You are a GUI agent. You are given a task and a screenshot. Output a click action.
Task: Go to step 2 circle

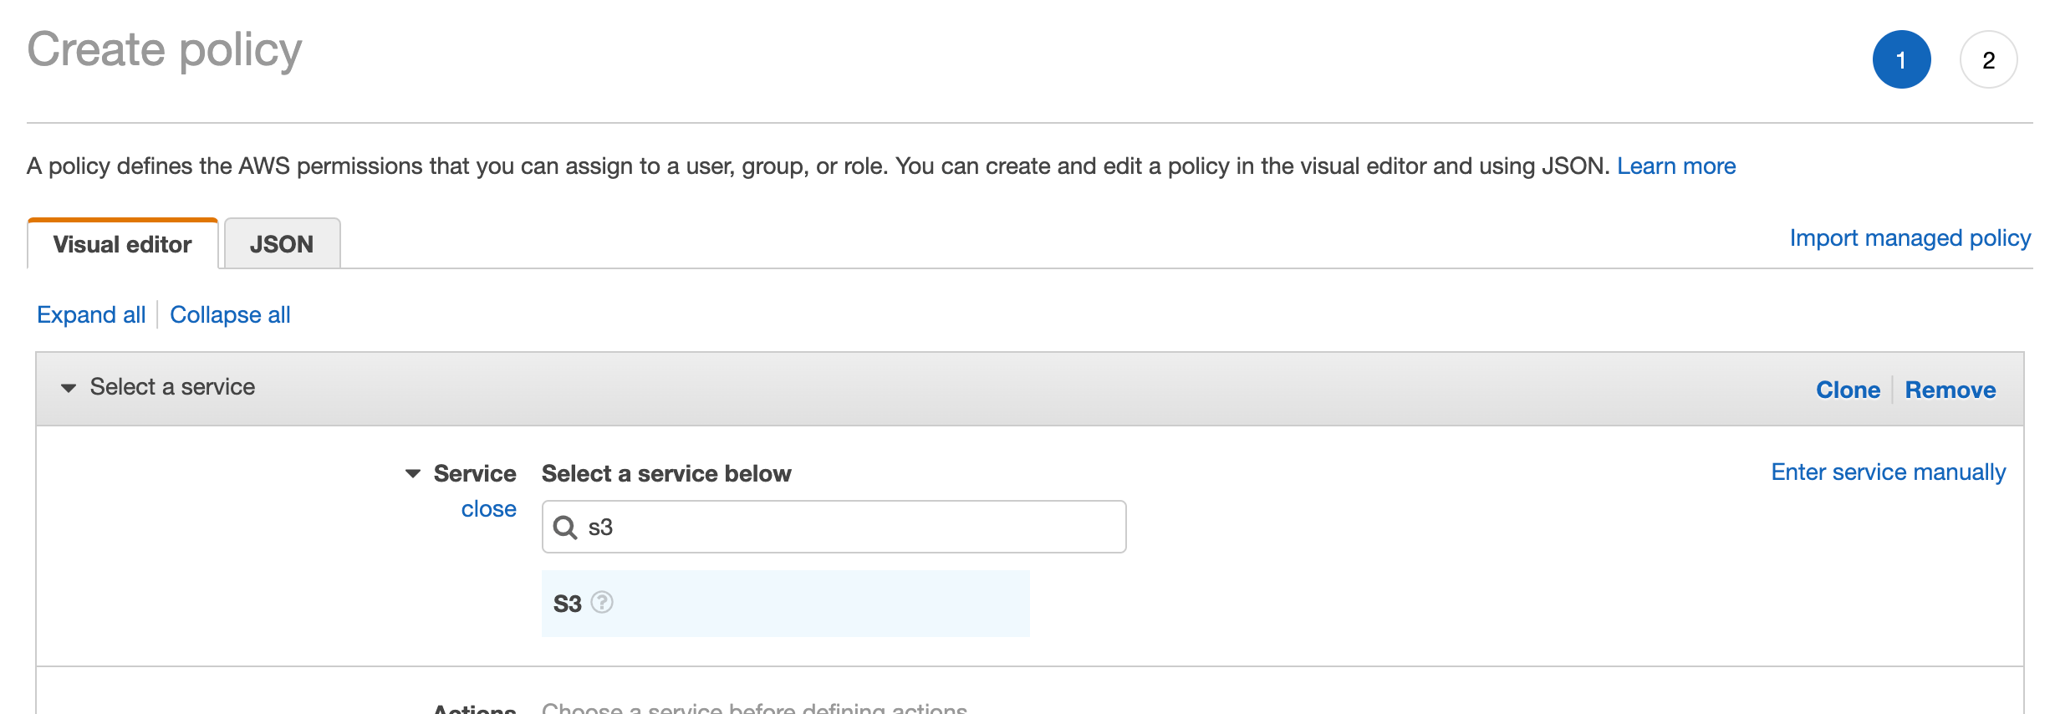(1989, 59)
